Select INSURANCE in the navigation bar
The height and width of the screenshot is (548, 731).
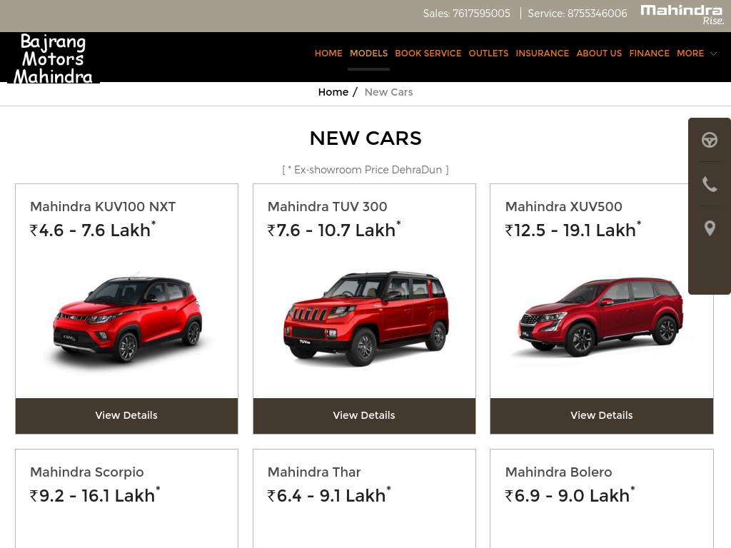click(x=543, y=53)
